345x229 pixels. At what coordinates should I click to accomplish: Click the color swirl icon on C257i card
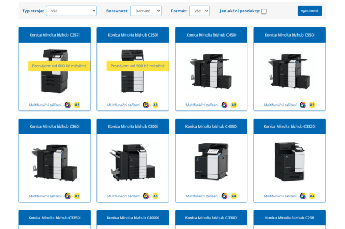[x=67, y=105]
